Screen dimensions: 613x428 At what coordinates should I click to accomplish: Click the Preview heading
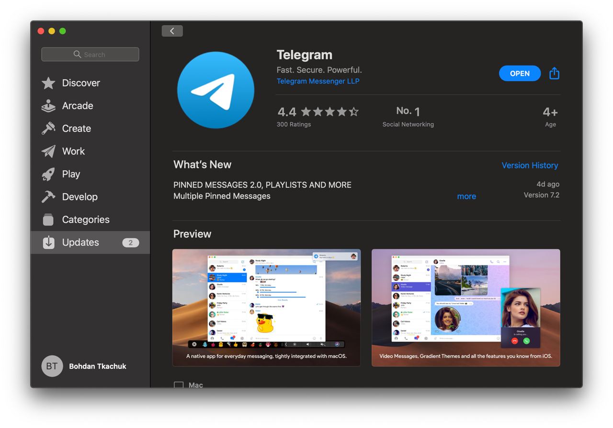click(x=192, y=234)
